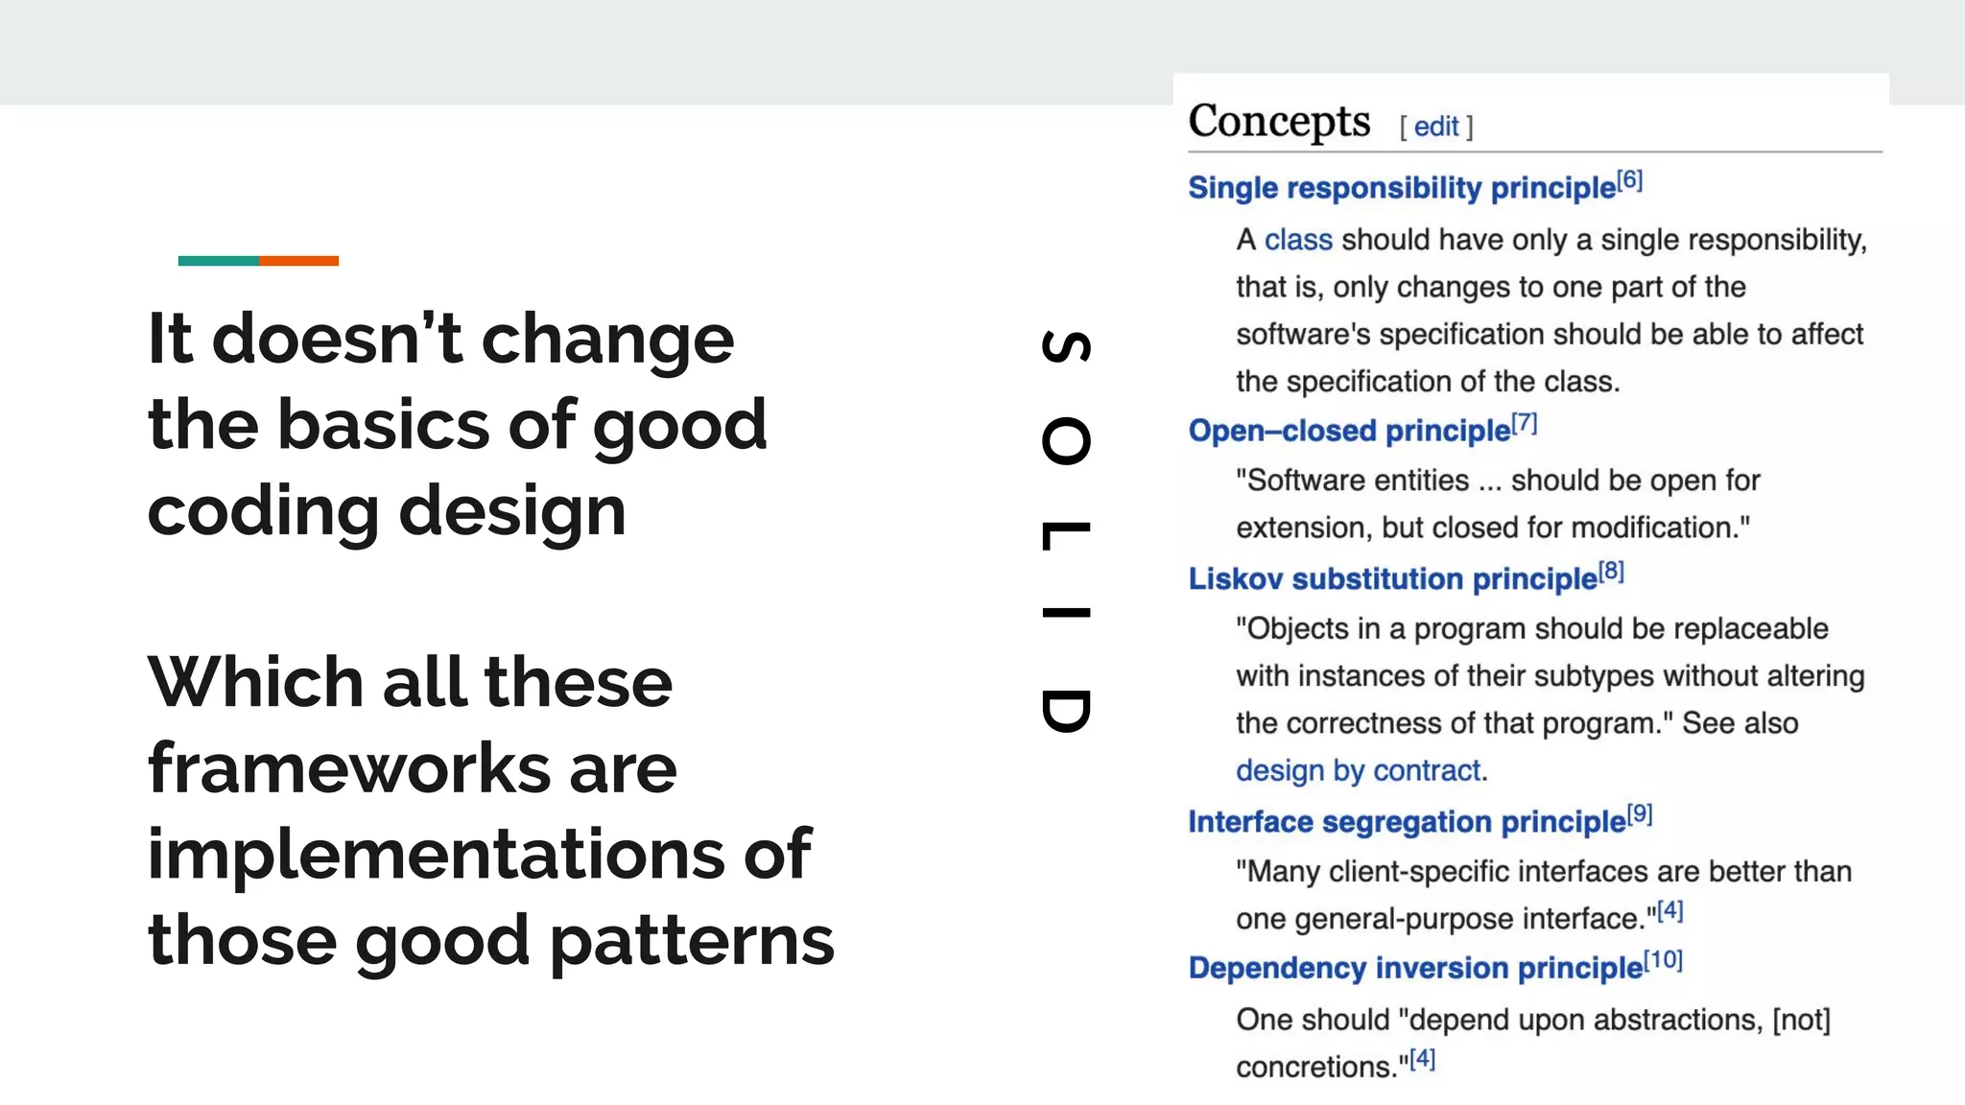The image size is (1965, 1105).
Task: Select 'It doesn't change' heading text
Action: point(440,340)
